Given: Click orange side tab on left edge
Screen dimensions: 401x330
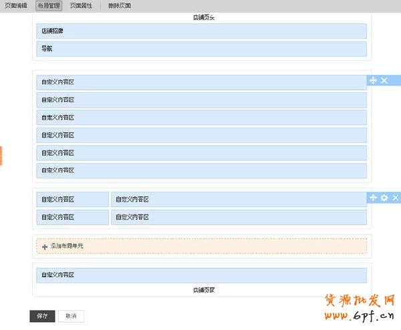Looking at the screenshot, I should click(x=1, y=156).
